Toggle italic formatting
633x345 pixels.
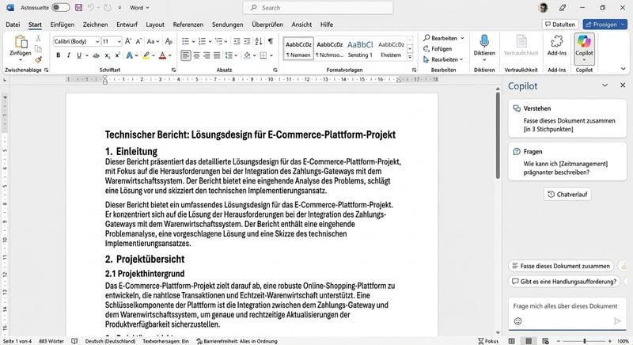[69, 55]
